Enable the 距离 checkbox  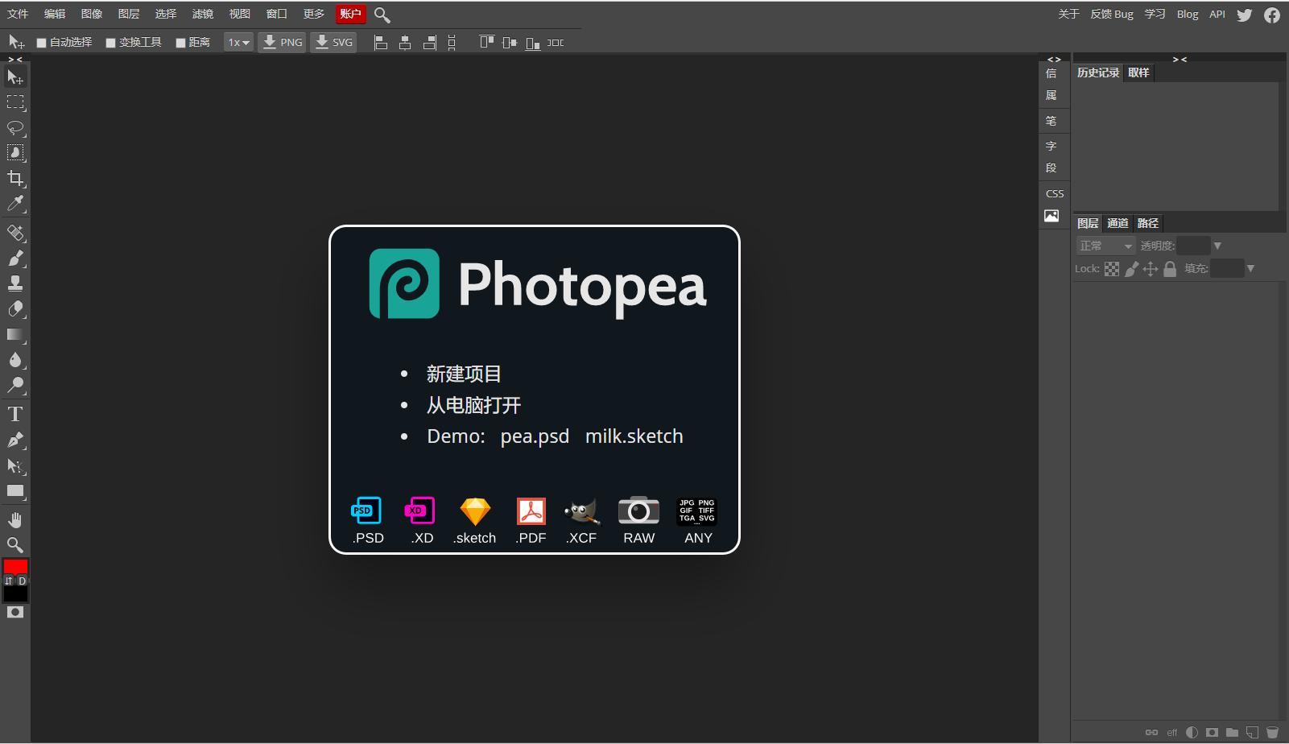click(180, 42)
